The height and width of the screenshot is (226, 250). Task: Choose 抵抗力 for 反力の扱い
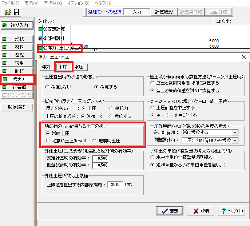(119, 108)
